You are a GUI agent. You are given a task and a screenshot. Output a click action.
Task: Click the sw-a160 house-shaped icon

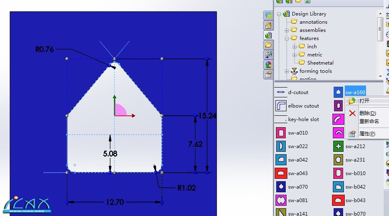point(338,92)
